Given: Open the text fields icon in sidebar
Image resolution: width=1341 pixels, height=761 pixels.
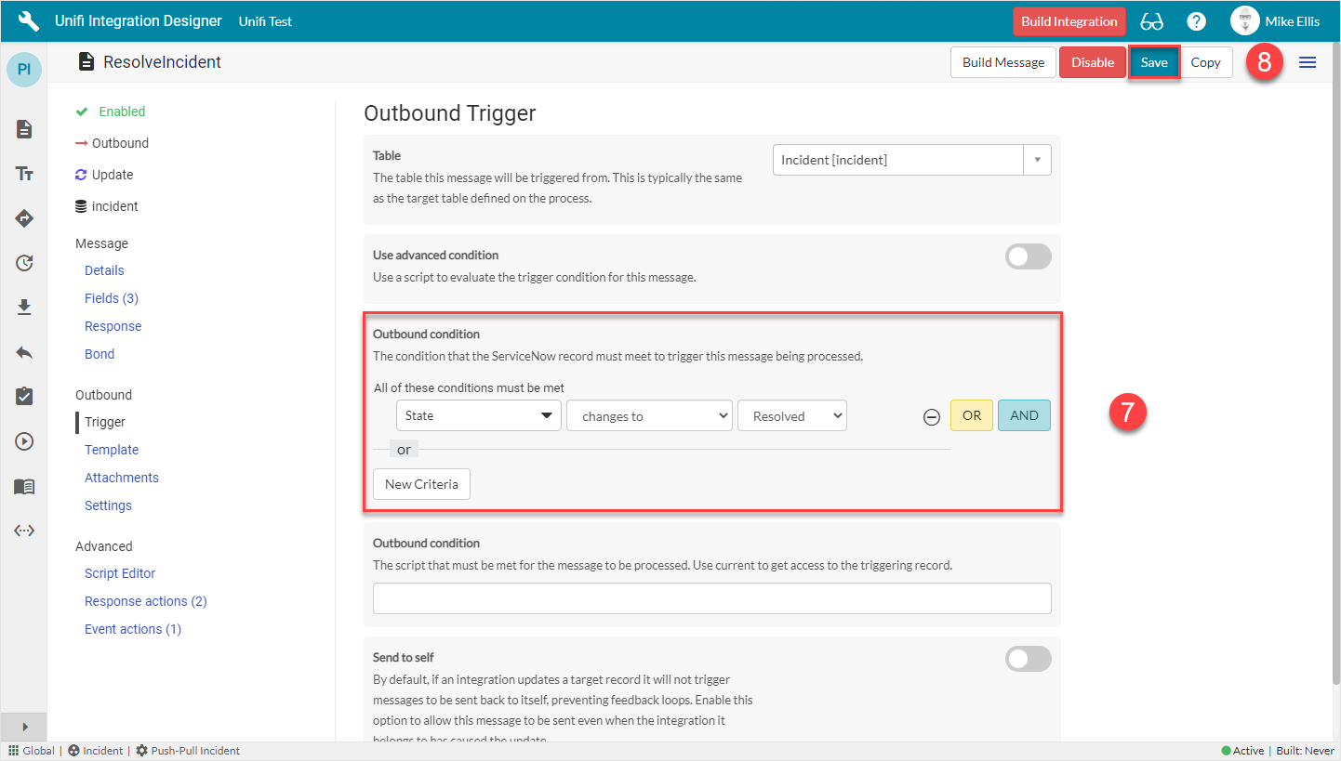Looking at the screenshot, I should [x=24, y=174].
